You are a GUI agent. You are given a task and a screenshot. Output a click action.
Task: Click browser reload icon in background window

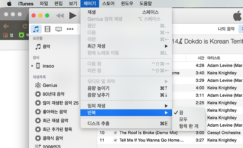(x=25, y=26)
